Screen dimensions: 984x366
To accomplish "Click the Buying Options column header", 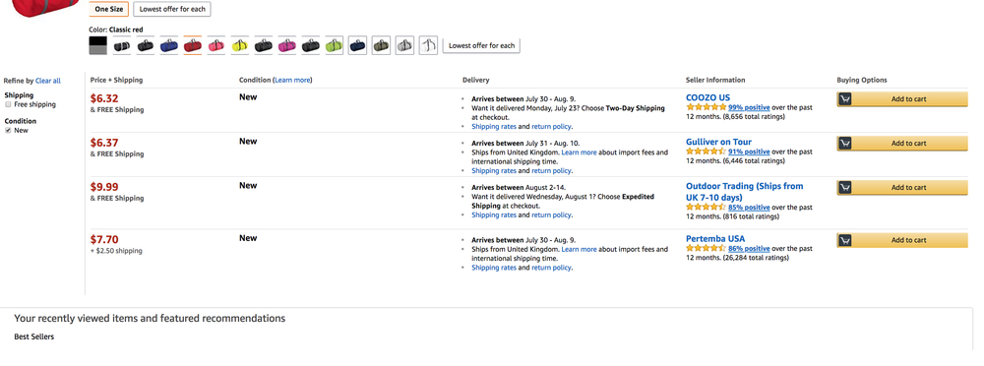I will (x=862, y=81).
